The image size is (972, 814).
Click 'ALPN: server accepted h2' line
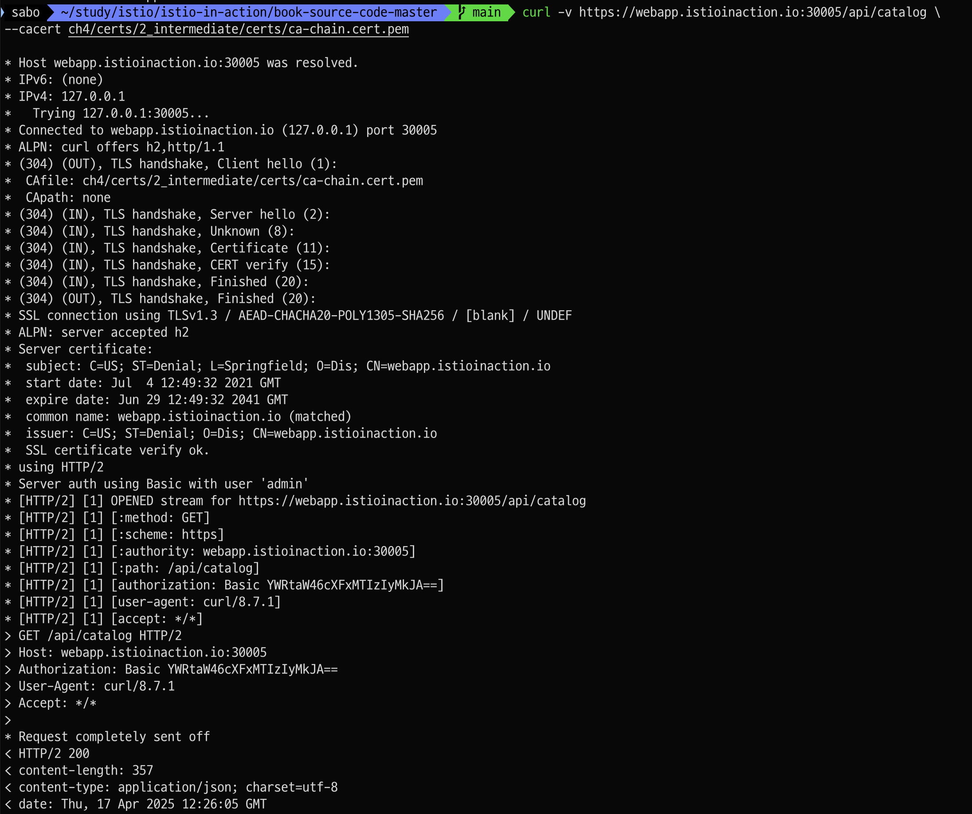pyautogui.click(x=103, y=332)
